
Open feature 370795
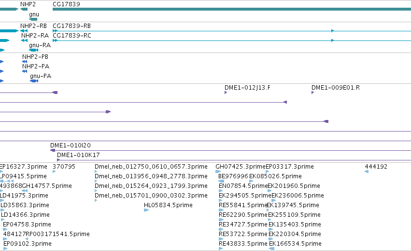(x=64, y=167)
